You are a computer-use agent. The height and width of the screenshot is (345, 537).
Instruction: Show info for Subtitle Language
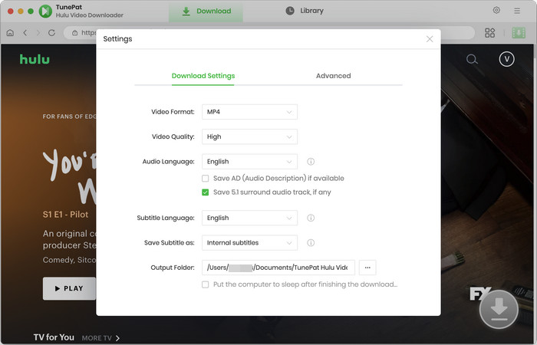pos(311,218)
